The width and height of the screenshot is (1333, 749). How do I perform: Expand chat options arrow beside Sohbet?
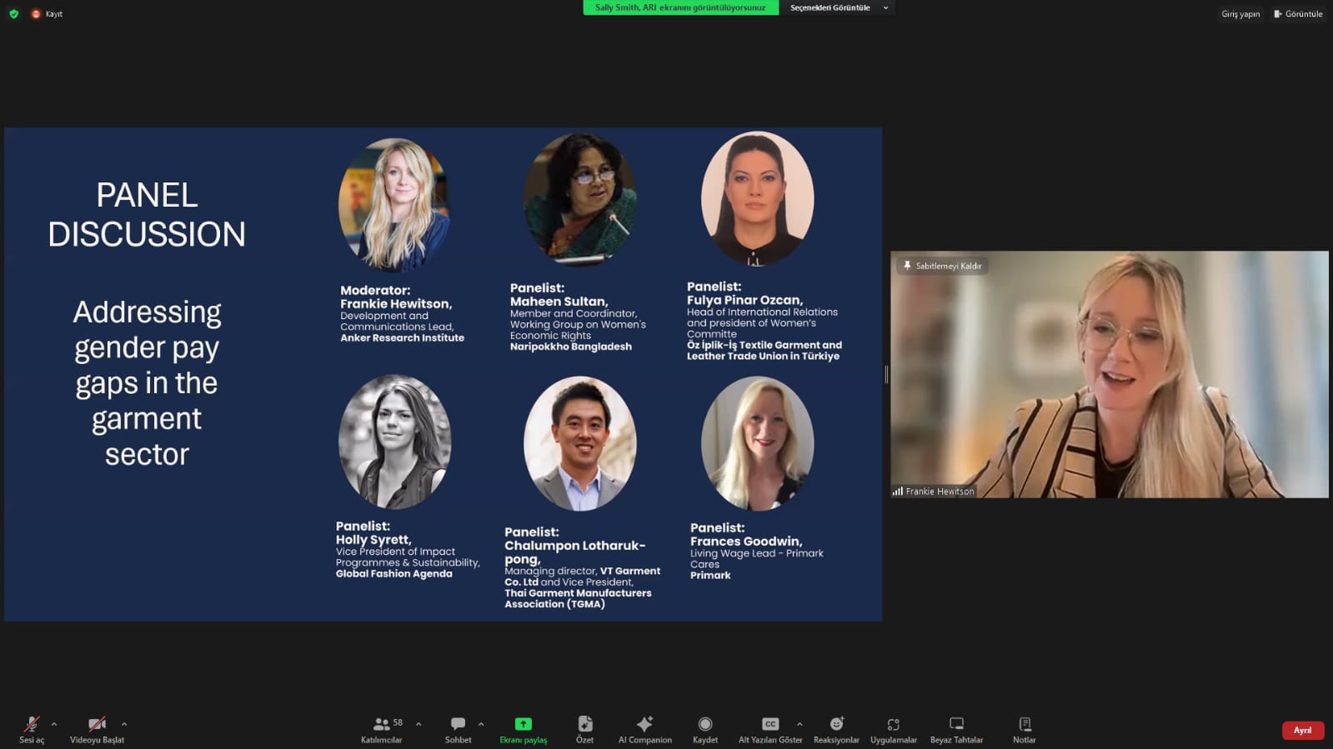pos(481,724)
